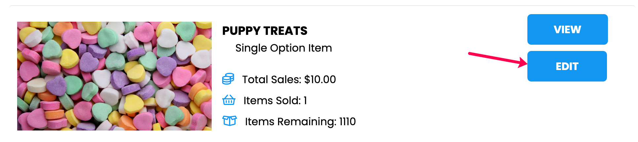Click the word Remaining in stock line
This screenshot has width=638, height=142.
click(307, 122)
